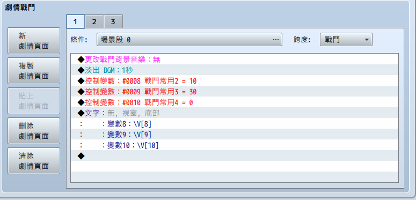Select the 變數9：\V[9] text line
This screenshot has width=416, height=200.
235,135
